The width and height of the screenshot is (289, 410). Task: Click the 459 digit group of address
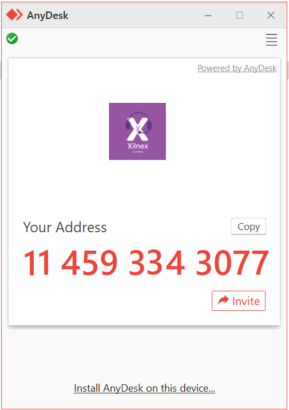tap(89, 263)
